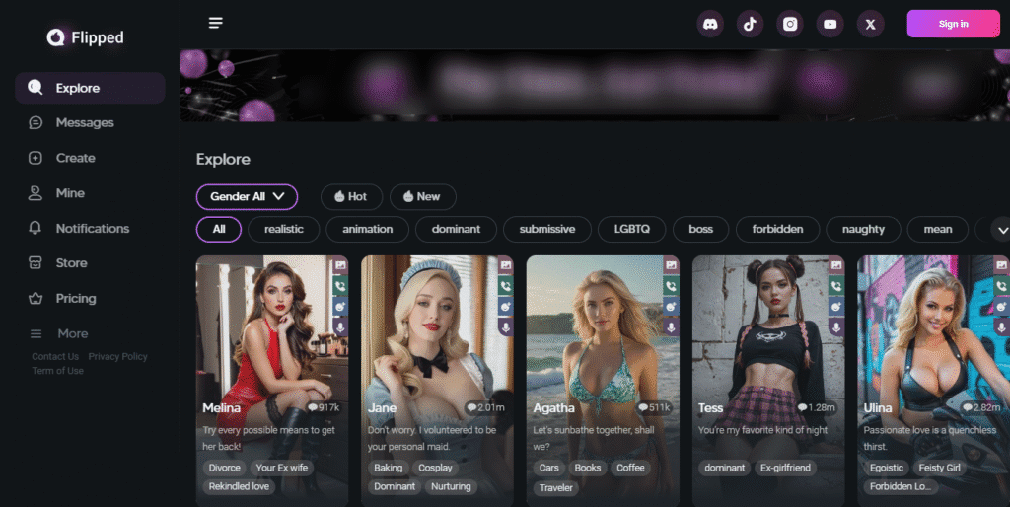The height and width of the screenshot is (507, 1010).
Task: Open Mine in the sidebar
Action: 56,193
